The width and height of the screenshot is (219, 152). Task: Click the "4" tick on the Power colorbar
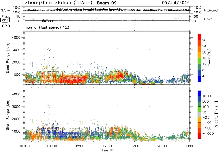pyautogui.click(x=203, y=76)
